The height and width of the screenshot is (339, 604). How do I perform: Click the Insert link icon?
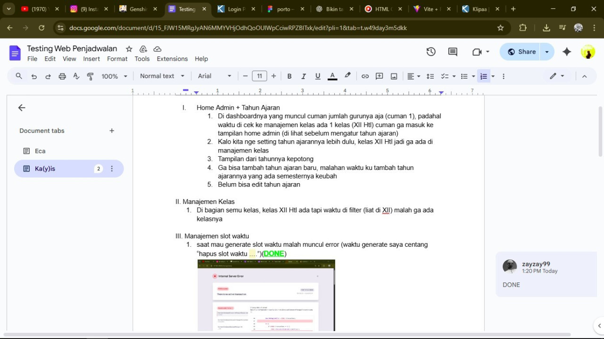365,76
